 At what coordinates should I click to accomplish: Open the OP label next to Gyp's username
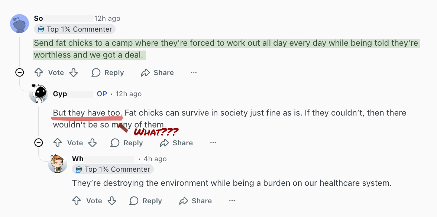pos(101,94)
